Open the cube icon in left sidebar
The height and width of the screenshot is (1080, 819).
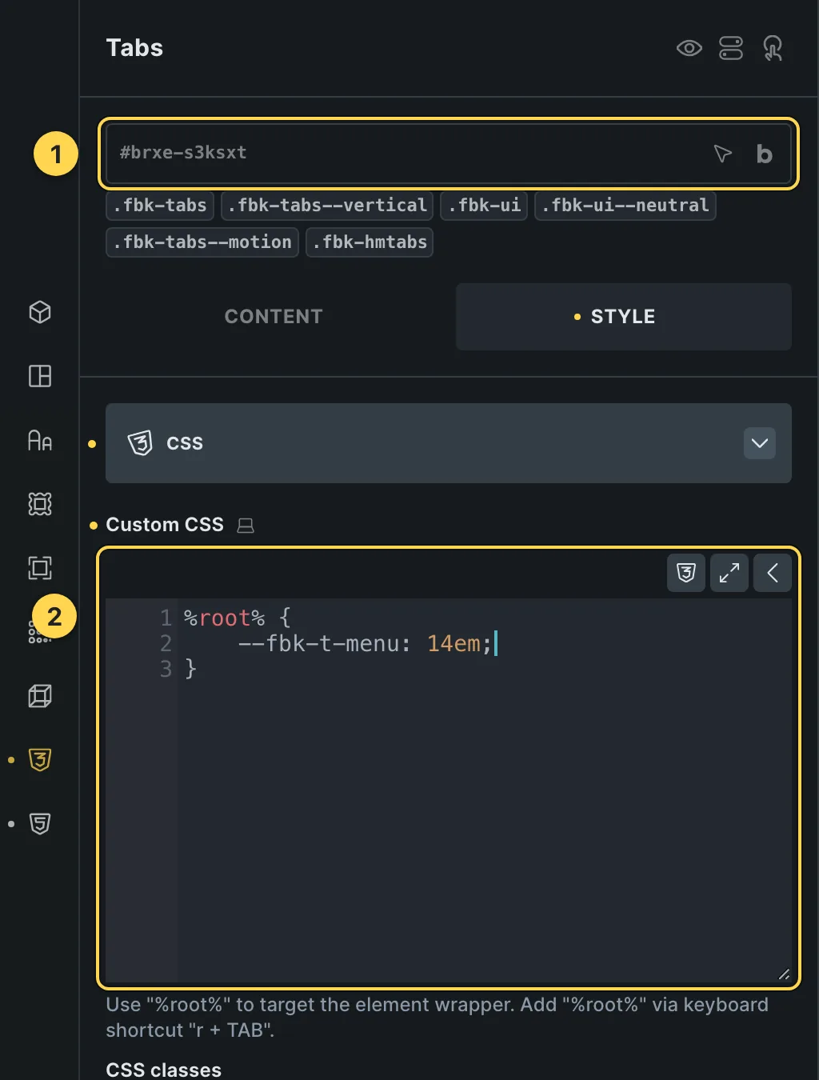click(40, 312)
